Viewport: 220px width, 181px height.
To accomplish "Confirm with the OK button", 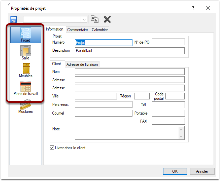I will click(x=175, y=171).
